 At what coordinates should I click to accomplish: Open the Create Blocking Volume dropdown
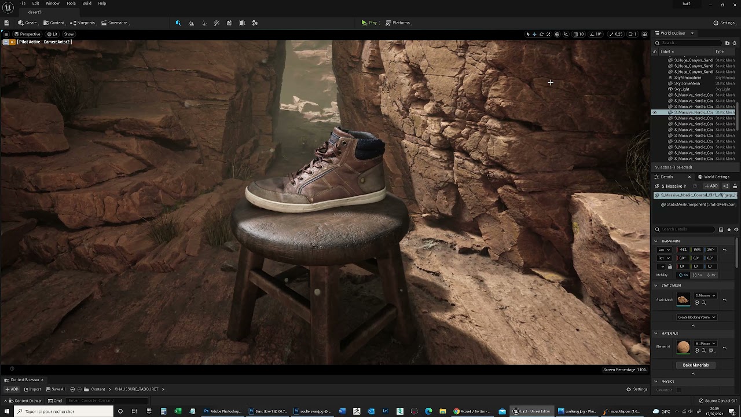tap(696, 317)
